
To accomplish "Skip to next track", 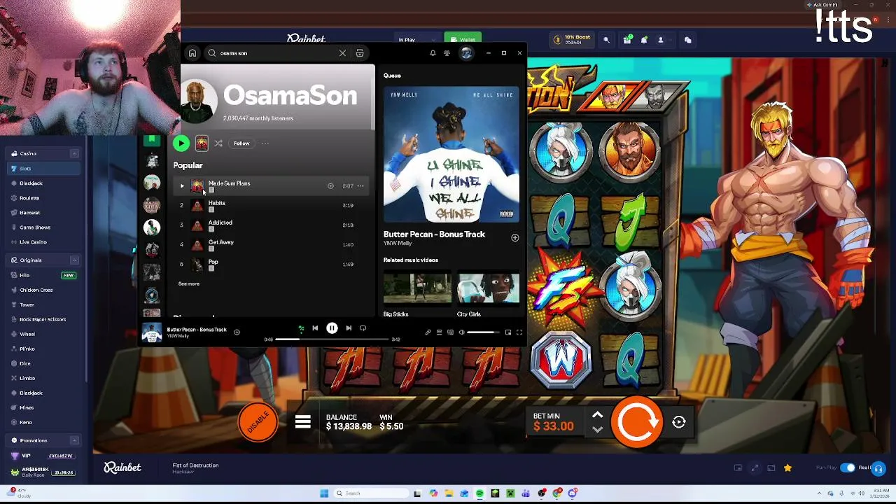I will pos(349,328).
